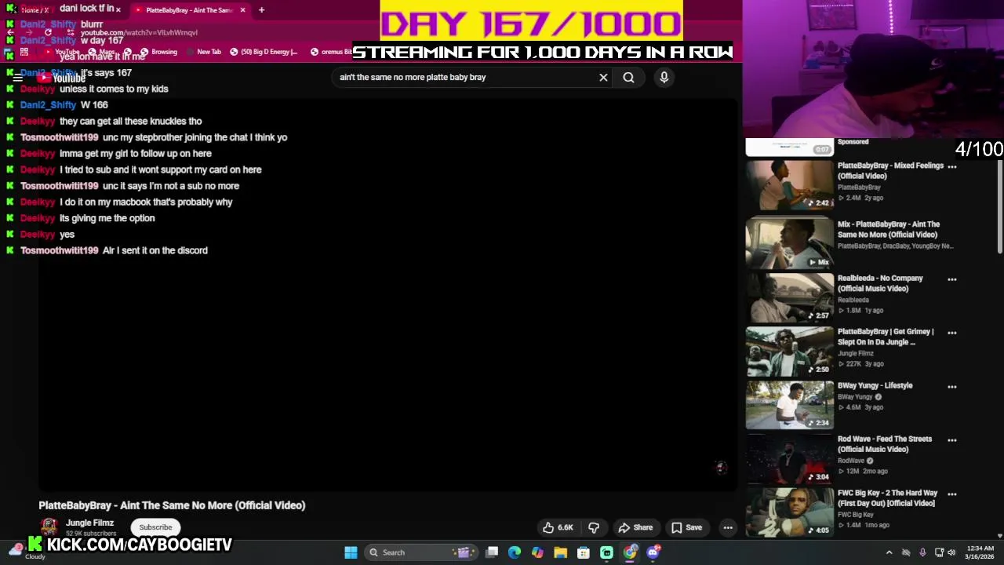This screenshot has height=565, width=1004.
Task: Launch Microsoft Edge from taskbar
Action: pyautogui.click(x=515, y=552)
